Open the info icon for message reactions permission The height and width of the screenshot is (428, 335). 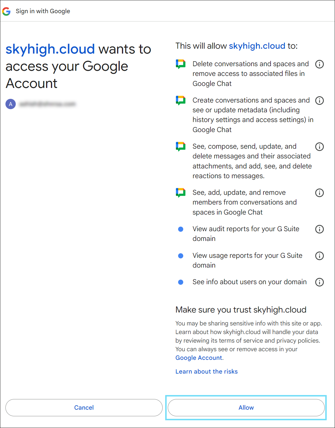point(319,147)
